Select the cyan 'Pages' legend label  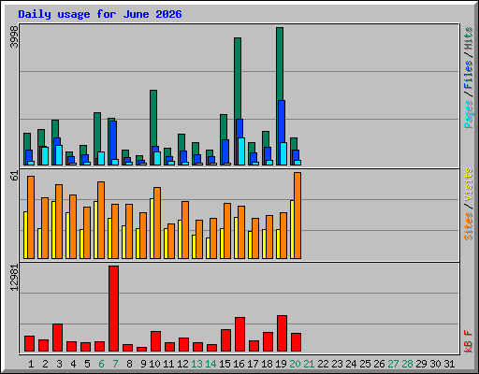pyautogui.click(x=469, y=114)
